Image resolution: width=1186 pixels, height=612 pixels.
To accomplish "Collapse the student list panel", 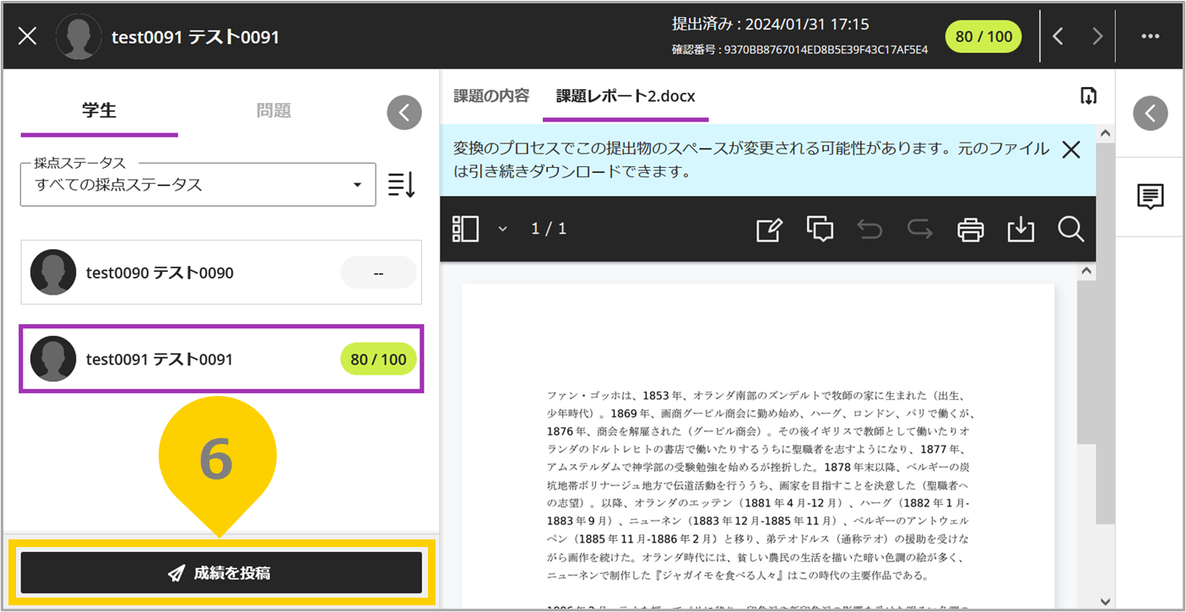I will coord(404,112).
